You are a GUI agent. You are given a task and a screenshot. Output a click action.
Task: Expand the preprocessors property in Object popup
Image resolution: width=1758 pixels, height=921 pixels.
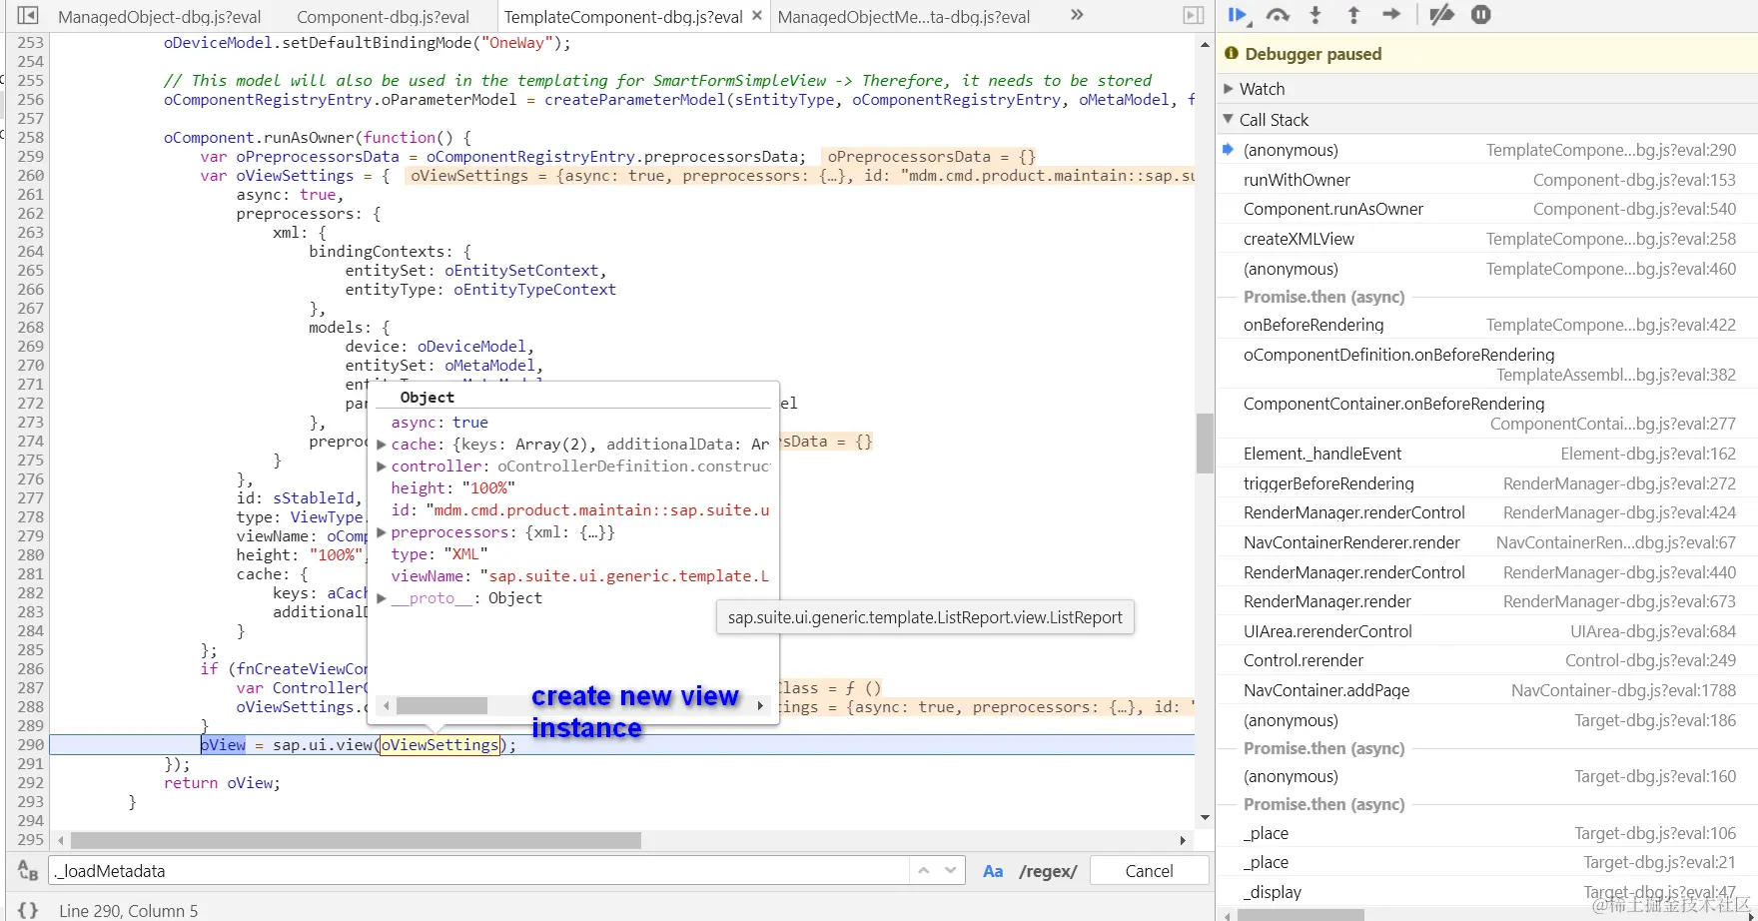point(382,532)
